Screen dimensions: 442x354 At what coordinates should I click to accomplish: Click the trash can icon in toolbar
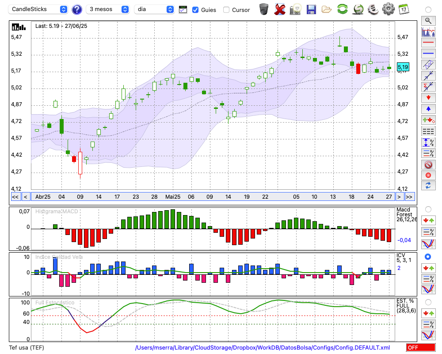pyautogui.click(x=264, y=9)
